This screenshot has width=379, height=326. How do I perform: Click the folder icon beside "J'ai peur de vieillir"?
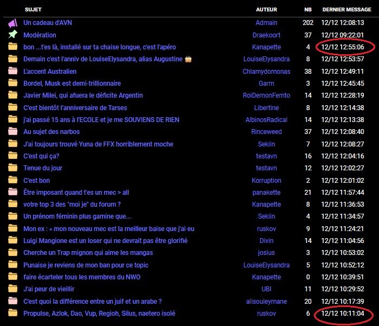click(12, 289)
